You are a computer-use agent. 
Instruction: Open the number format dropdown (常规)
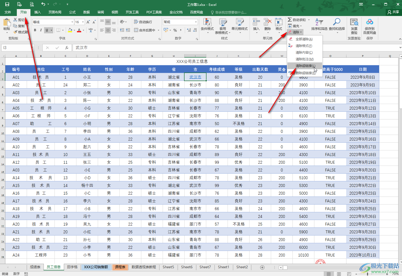tap(196, 22)
